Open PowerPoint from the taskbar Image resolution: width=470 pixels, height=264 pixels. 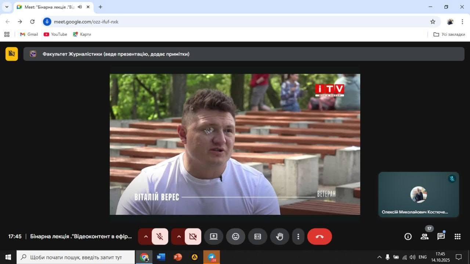click(x=178, y=257)
